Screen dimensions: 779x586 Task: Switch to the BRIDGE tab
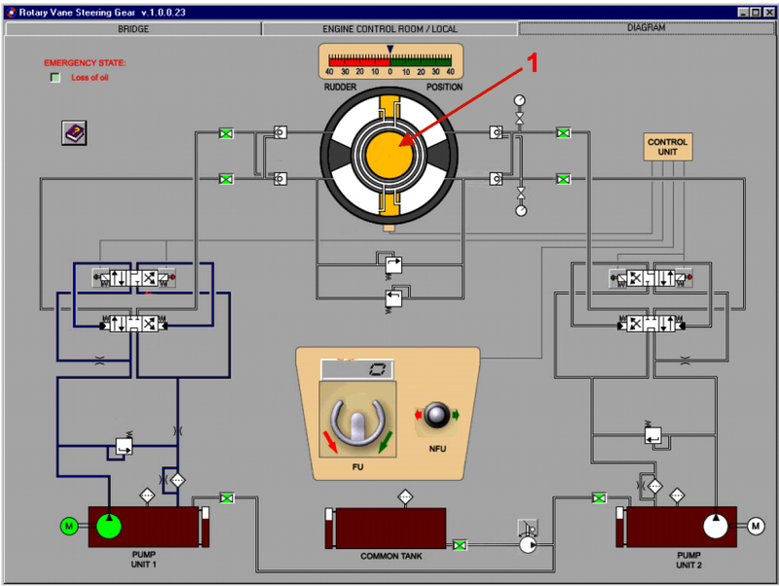pos(133,29)
